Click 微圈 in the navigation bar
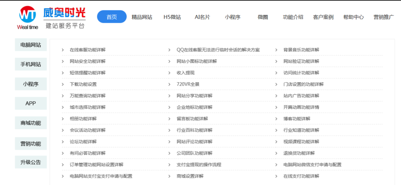The height and width of the screenshot is (185, 401). pos(263,17)
